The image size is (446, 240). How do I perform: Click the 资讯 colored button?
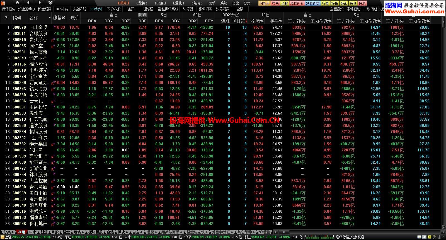353,3
